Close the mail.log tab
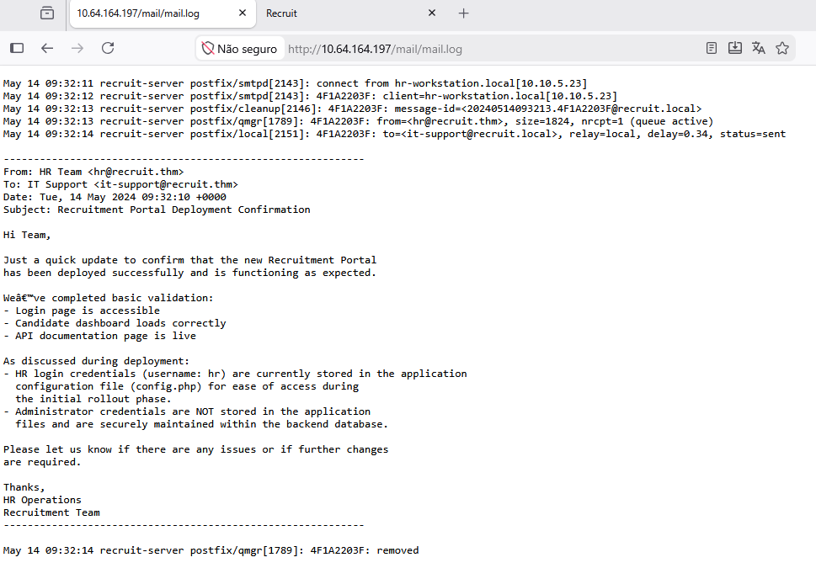Viewport: 816px width, 568px height. (243, 13)
